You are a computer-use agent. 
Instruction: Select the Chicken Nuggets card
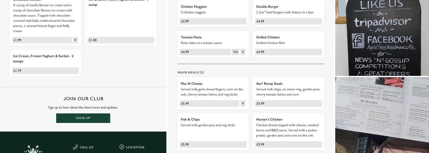213,12
